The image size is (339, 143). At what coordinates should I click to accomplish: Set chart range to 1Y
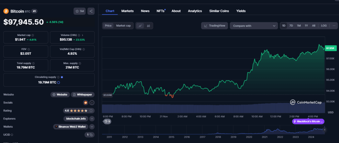click(x=306, y=26)
